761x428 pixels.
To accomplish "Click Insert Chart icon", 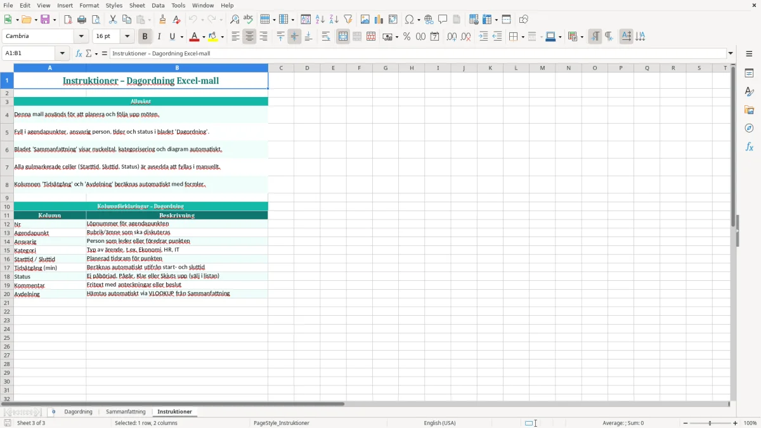I will [x=379, y=20].
